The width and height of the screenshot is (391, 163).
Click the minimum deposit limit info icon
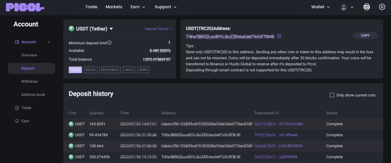click(x=110, y=43)
